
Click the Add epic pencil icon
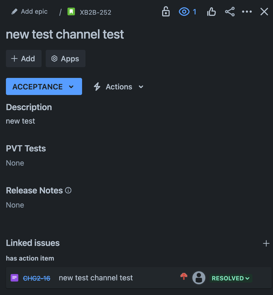coord(14,12)
